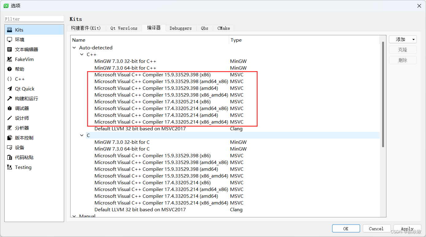Switch to the Qt Versions tab
426x237 pixels.
124,28
